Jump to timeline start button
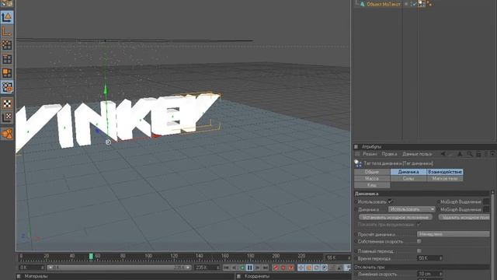497x280 pixels. pyautogui.click(x=226, y=268)
